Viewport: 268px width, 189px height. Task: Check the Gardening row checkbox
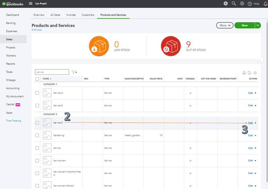(37, 135)
